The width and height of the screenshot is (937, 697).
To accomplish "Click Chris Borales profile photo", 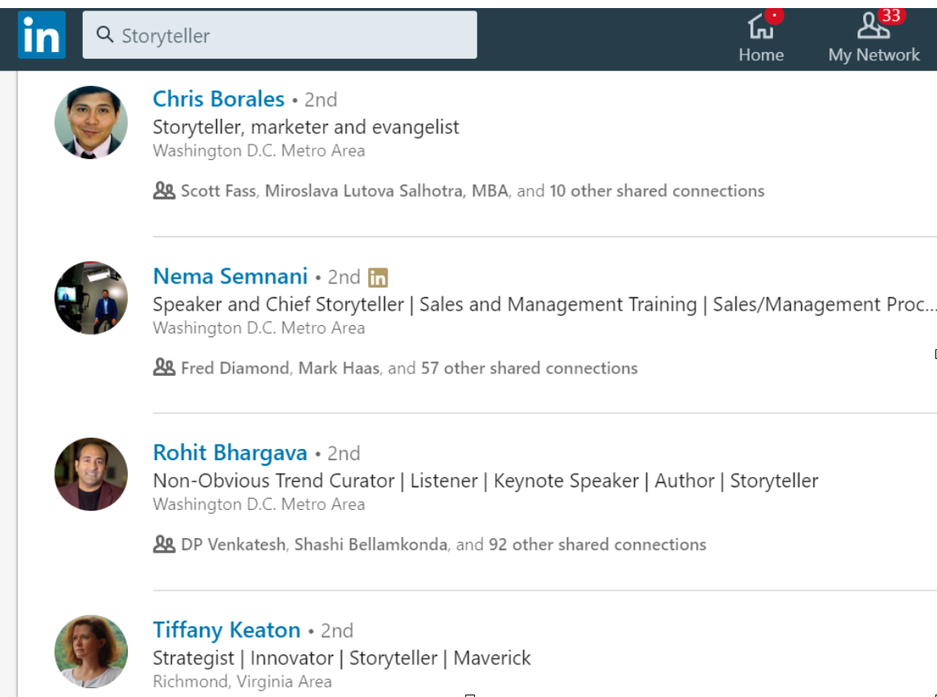I will pyautogui.click(x=91, y=122).
